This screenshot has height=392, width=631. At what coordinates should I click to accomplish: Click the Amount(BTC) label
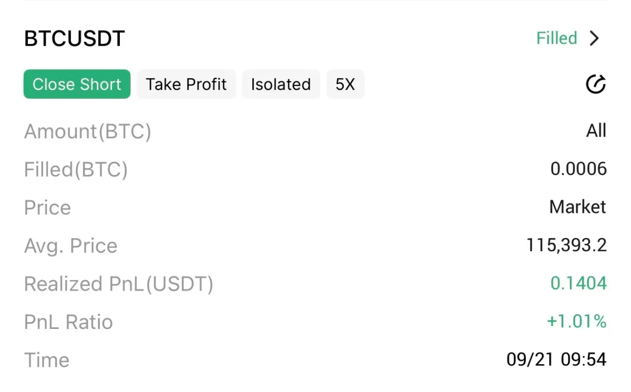coord(87,131)
